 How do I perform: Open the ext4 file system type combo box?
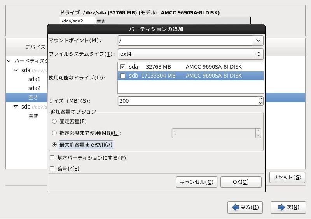click(190, 54)
